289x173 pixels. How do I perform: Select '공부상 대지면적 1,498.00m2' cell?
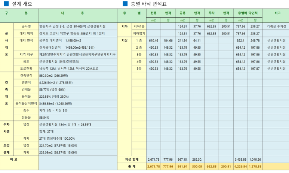tap(78, 40)
